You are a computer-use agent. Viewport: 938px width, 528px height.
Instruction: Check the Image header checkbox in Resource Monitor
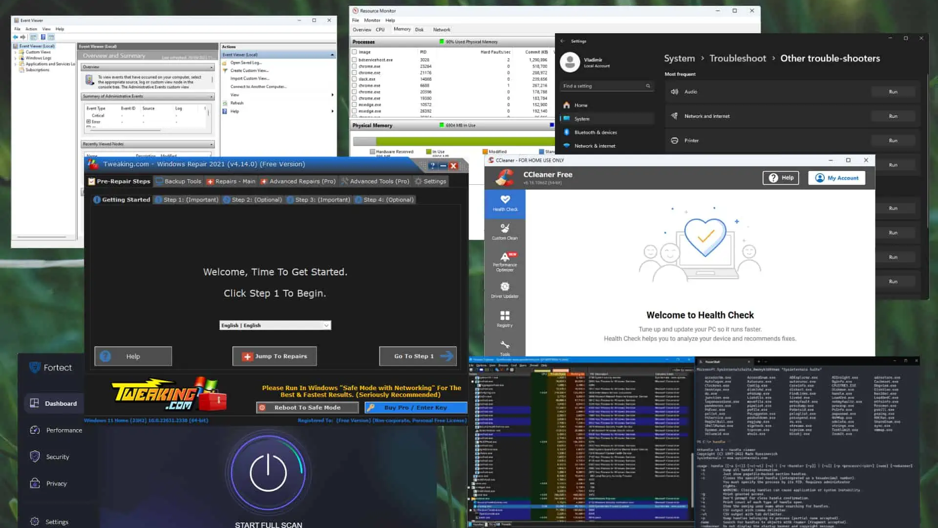tap(355, 52)
